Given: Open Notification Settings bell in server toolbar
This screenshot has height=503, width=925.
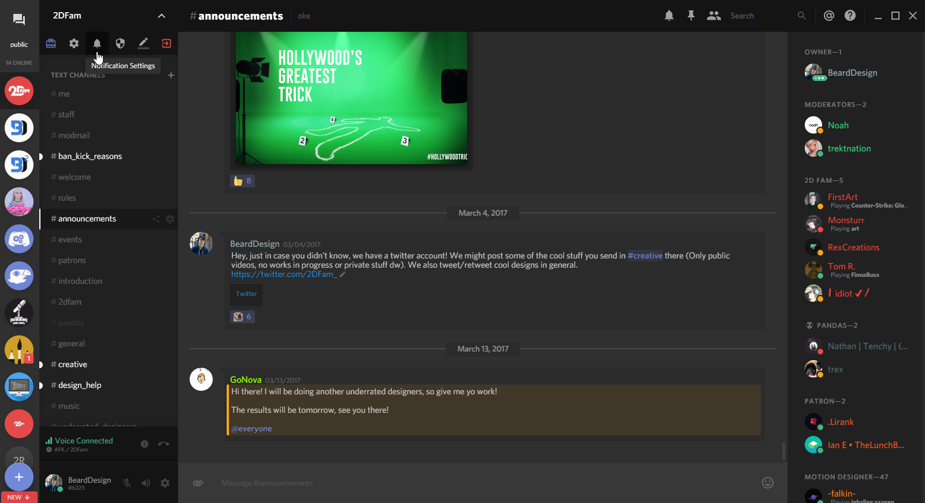Looking at the screenshot, I should (x=97, y=43).
